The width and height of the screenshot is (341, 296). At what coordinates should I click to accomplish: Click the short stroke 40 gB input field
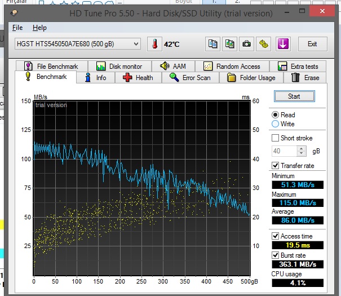coord(284,151)
